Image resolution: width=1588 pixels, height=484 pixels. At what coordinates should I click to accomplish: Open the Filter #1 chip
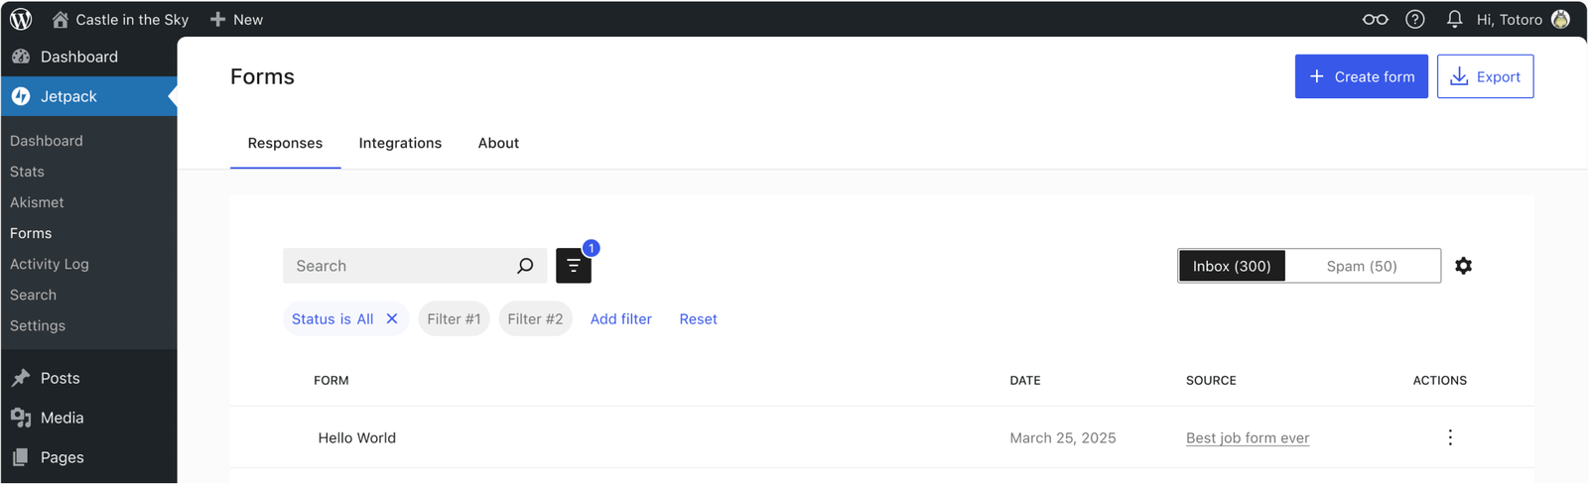454,318
